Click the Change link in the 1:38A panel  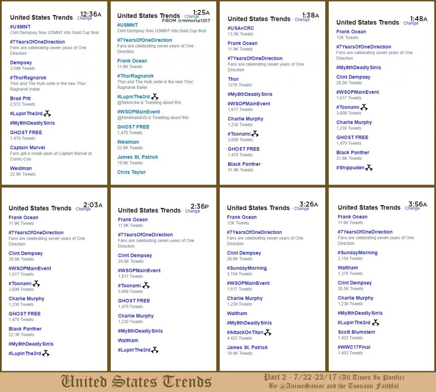click(x=302, y=20)
